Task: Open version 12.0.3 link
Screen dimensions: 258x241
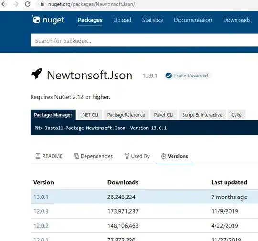Action: (x=41, y=211)
